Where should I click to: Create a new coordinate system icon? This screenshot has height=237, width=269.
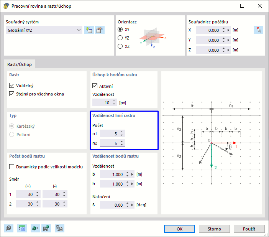tap(89, 30)
